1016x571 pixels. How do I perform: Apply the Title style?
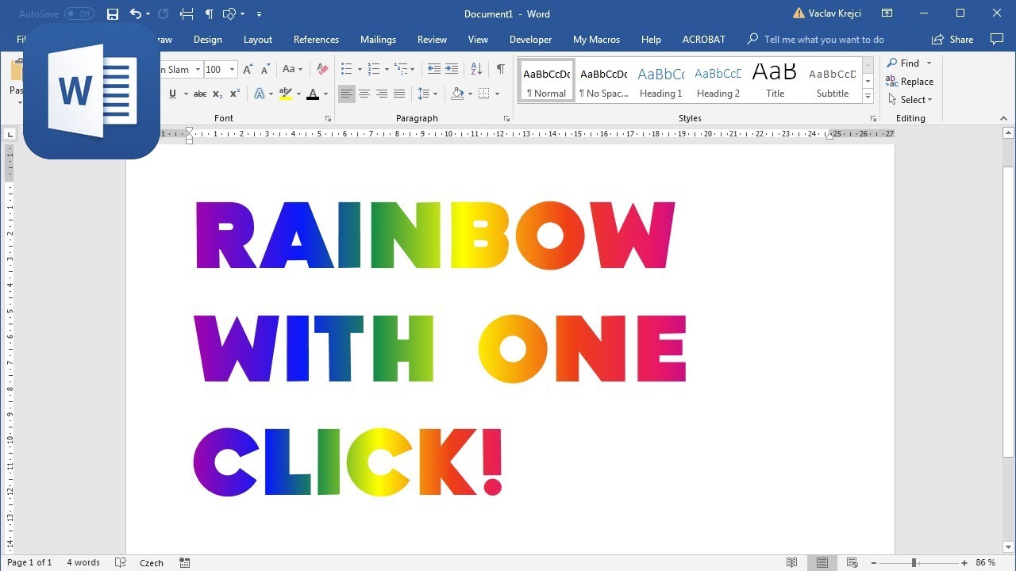click(775, 81)
